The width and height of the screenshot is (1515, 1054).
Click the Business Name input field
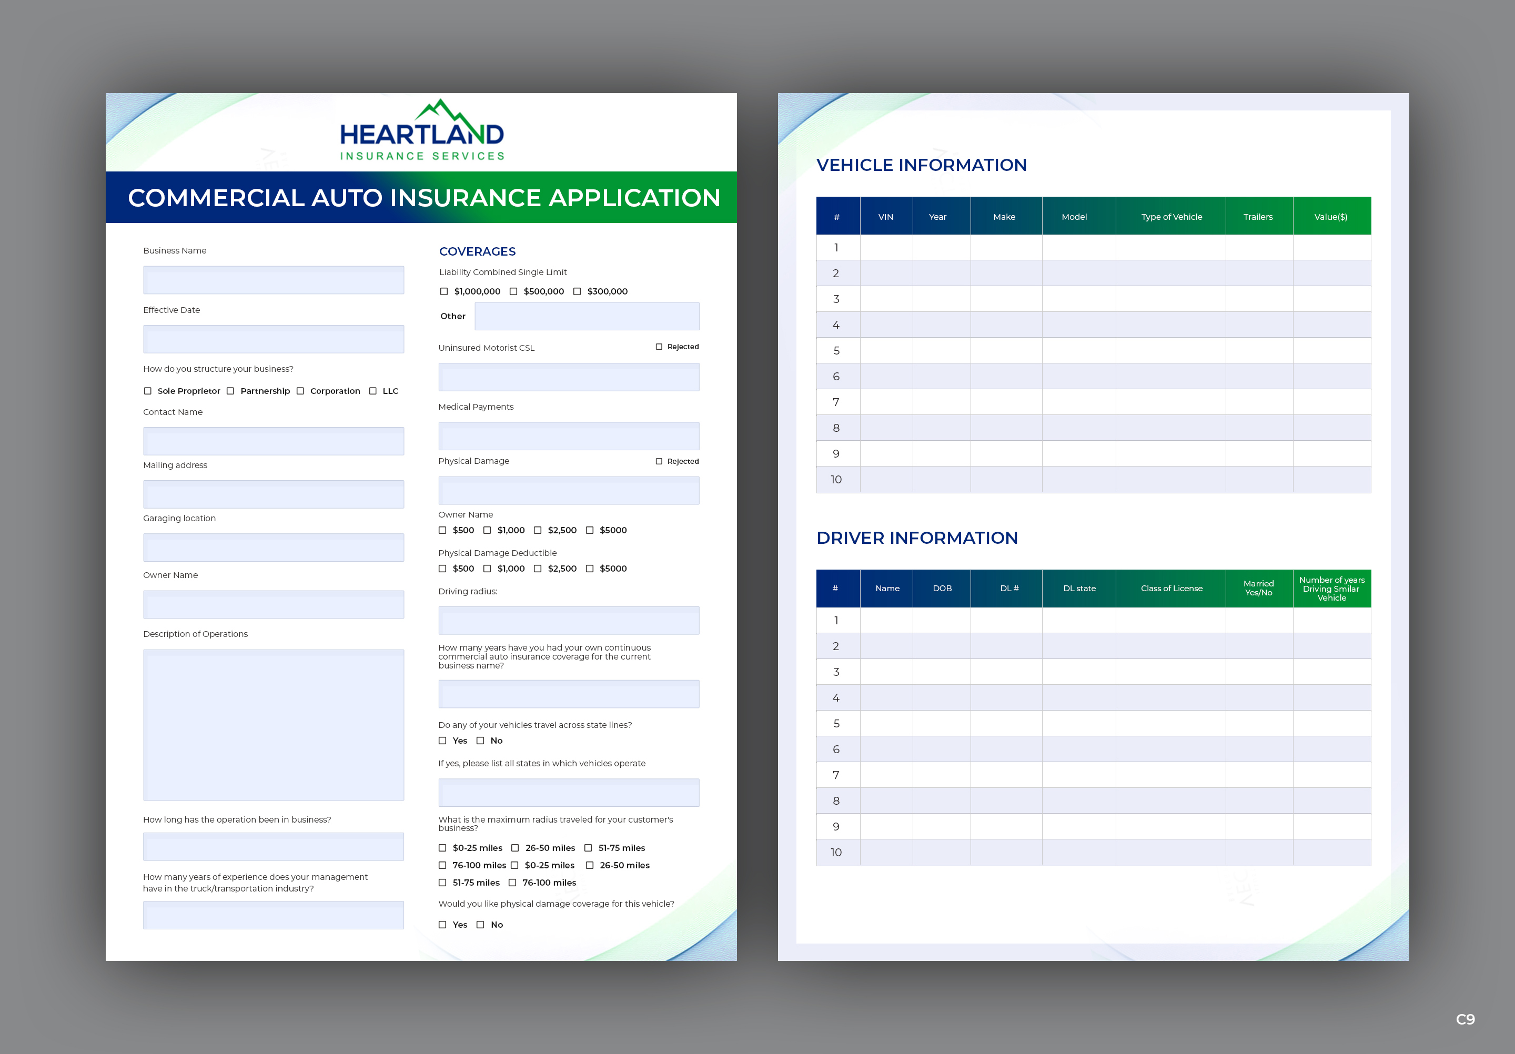(x=273, y=280)
